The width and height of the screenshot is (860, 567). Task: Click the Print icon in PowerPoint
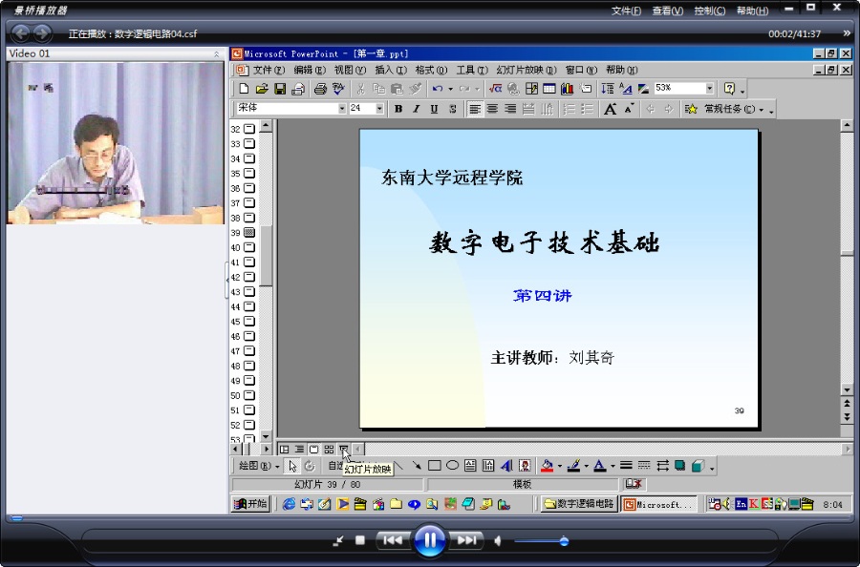point(320,89)
